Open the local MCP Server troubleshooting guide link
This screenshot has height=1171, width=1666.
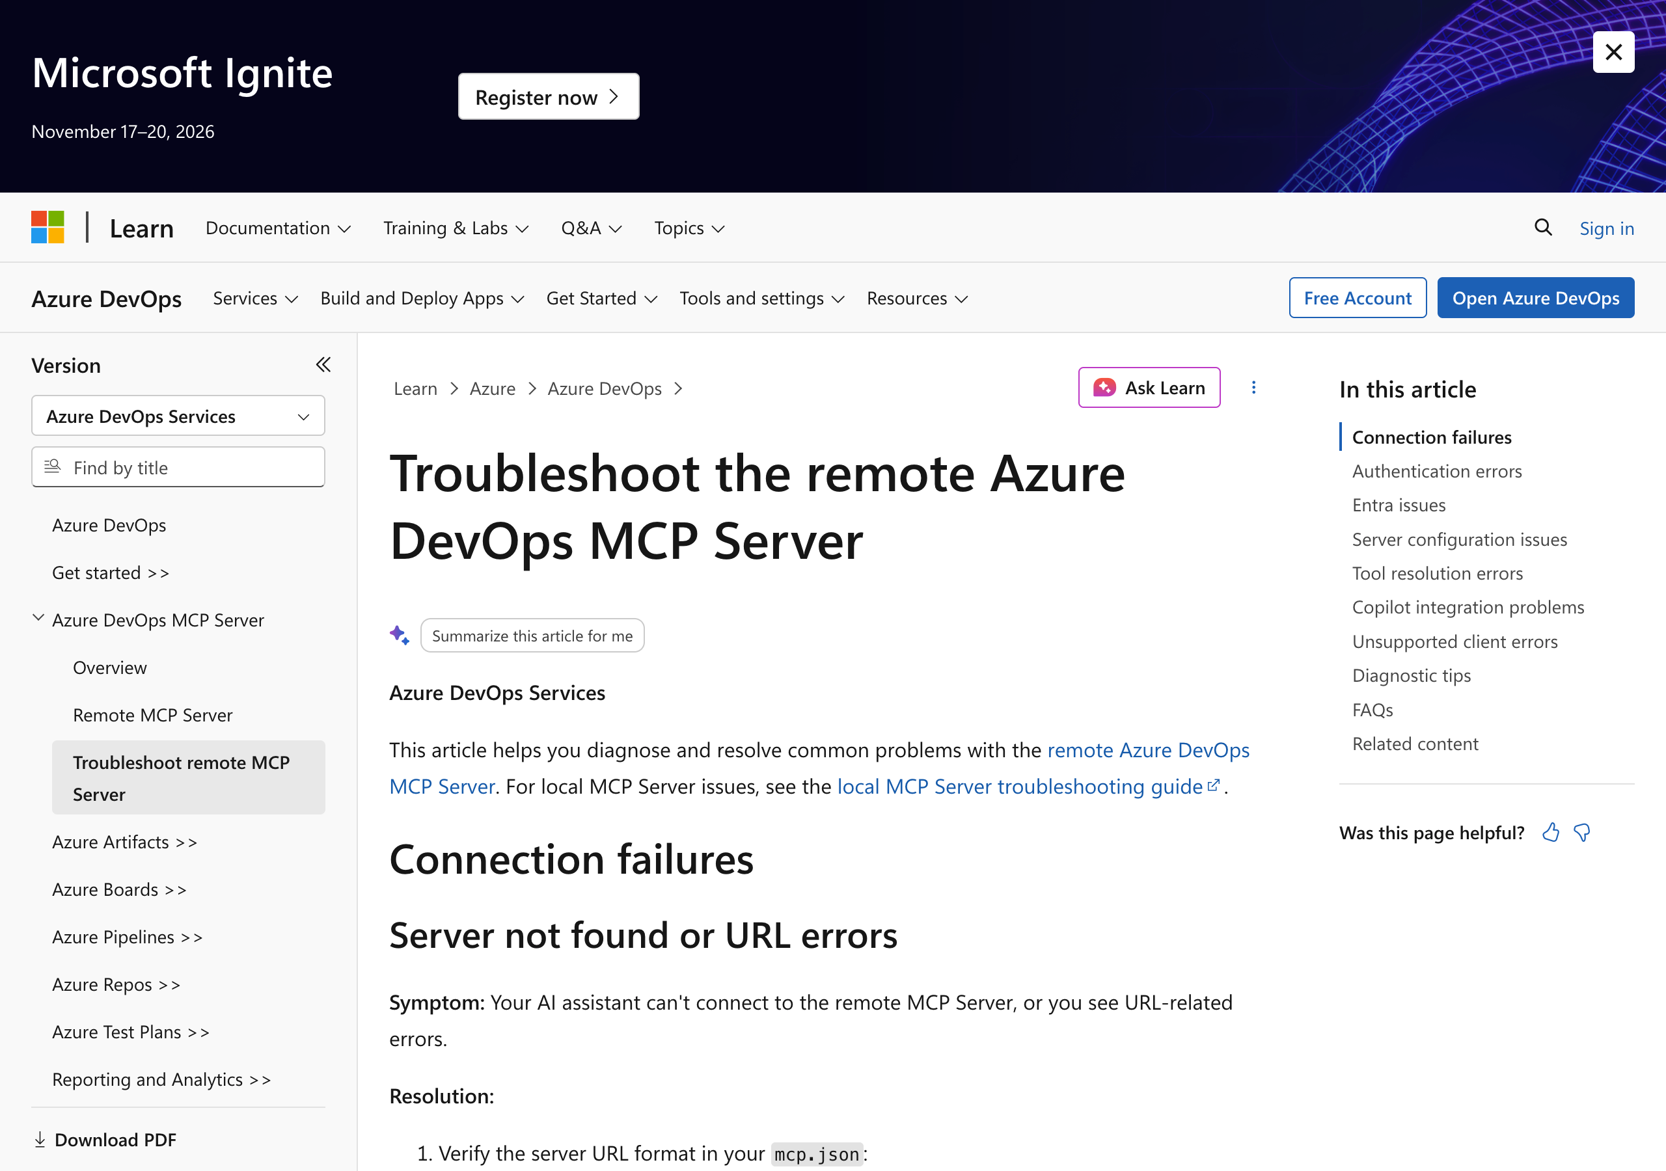coord(1028,787)
